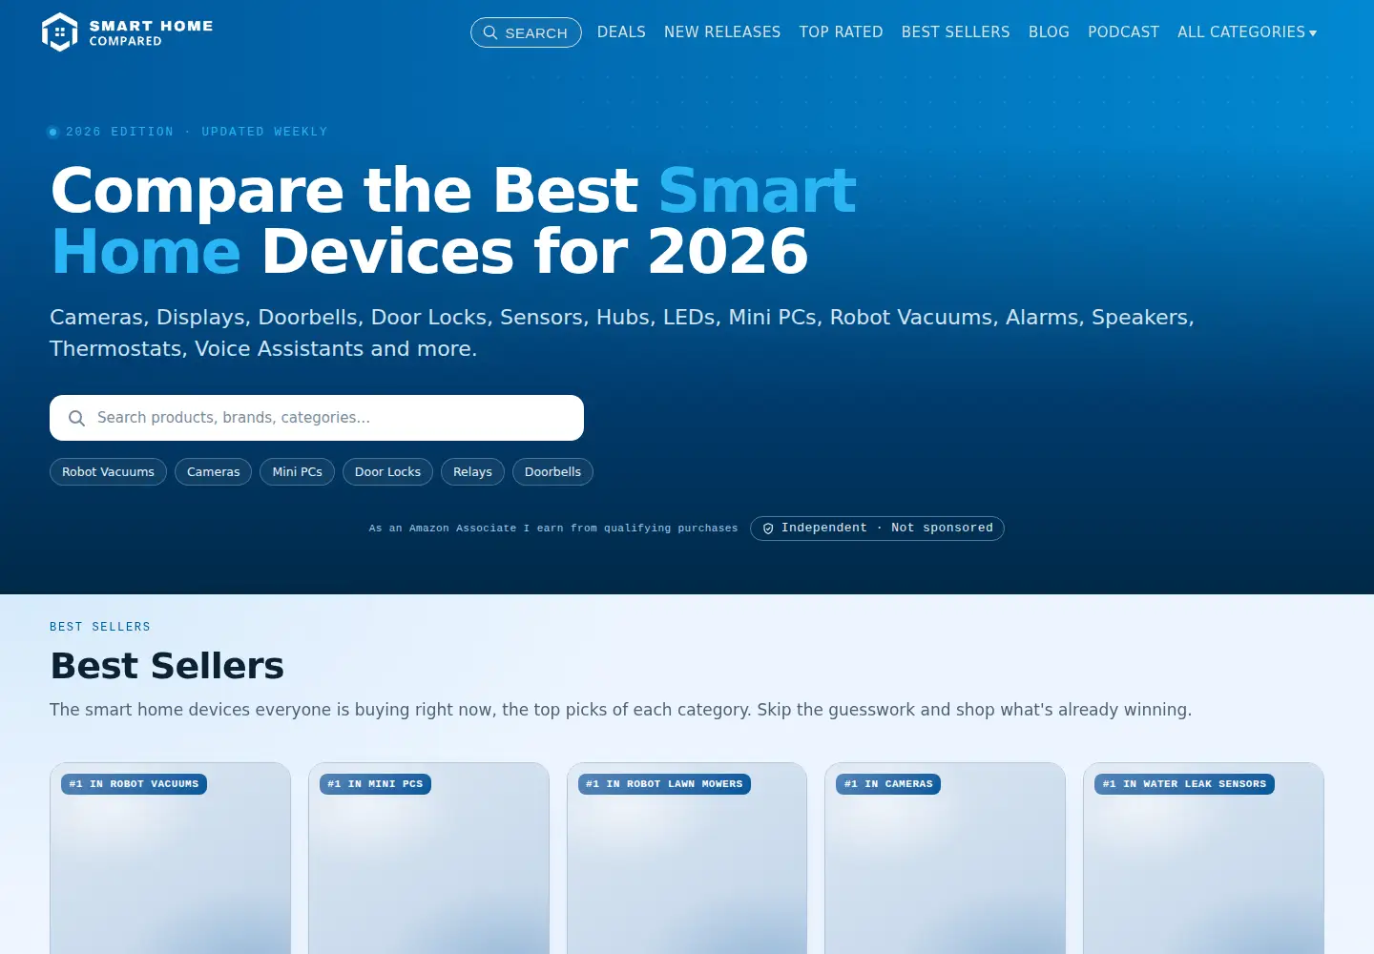Click the Smart Home Compared brand text
Screen dimensions: 1374x954
tap(151, 32)
